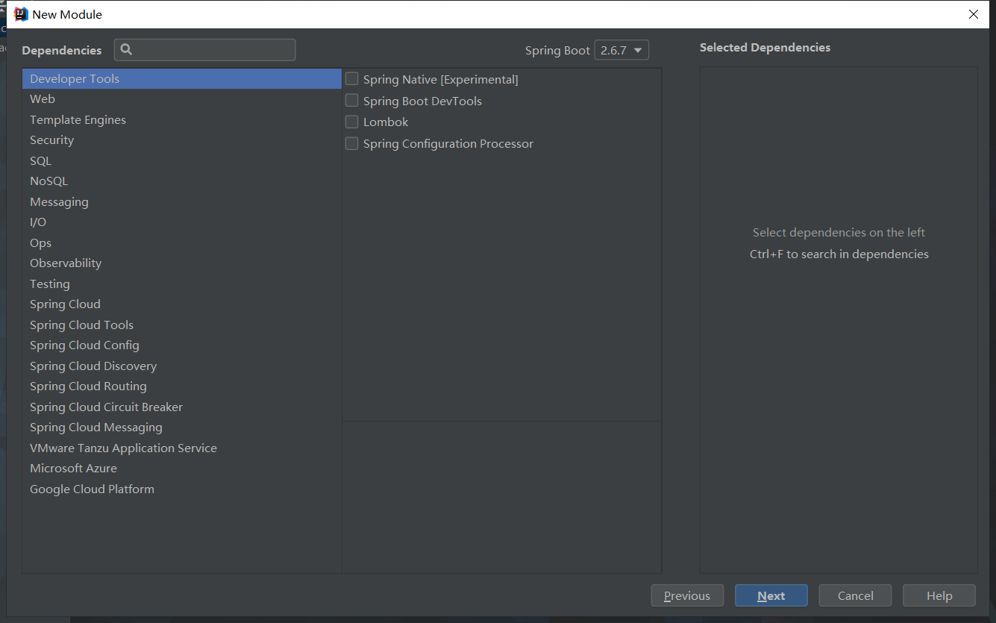
Task: Click the IntelliJ icon in New Module title bar
Action: tap(22, 14)
